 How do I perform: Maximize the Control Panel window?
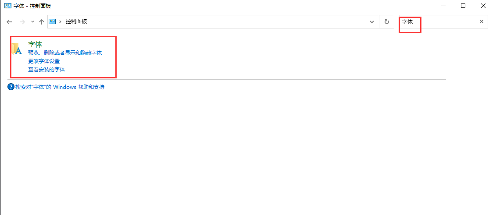[463, 6]
